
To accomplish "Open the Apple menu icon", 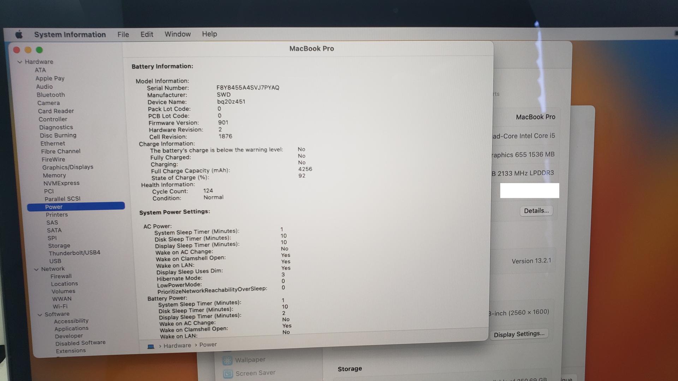I will click(x=19, y=34).
